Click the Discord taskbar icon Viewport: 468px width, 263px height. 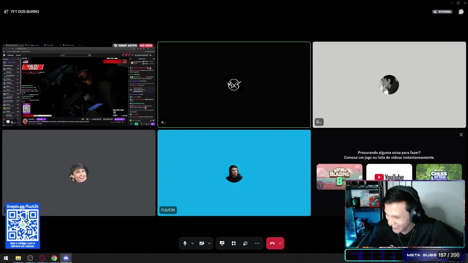point(66,258)
